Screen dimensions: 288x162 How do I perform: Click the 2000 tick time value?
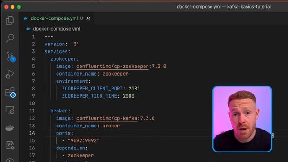click(x=129, y=96)
